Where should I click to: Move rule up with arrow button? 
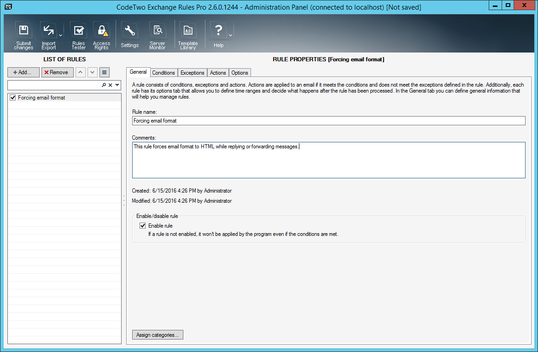pyautogui.click(x=80, y=72)
